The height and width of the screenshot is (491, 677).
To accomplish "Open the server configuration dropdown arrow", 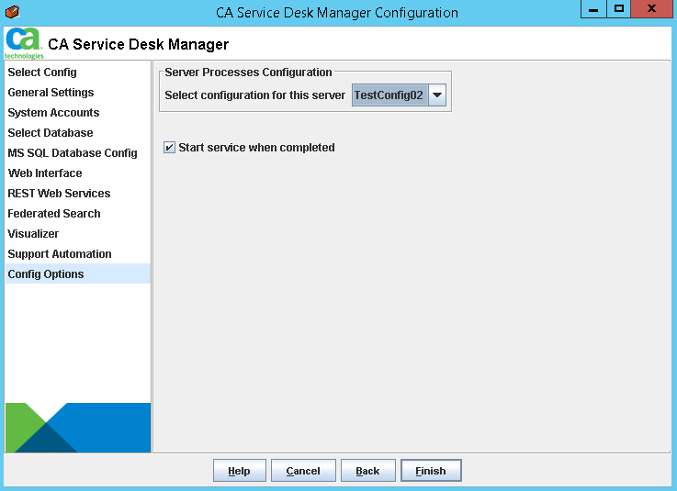I will point(437,95).
